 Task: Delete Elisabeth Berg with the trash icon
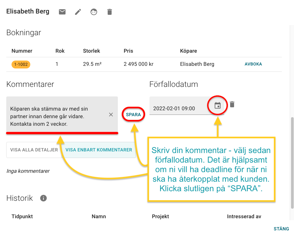coord(109,12)
